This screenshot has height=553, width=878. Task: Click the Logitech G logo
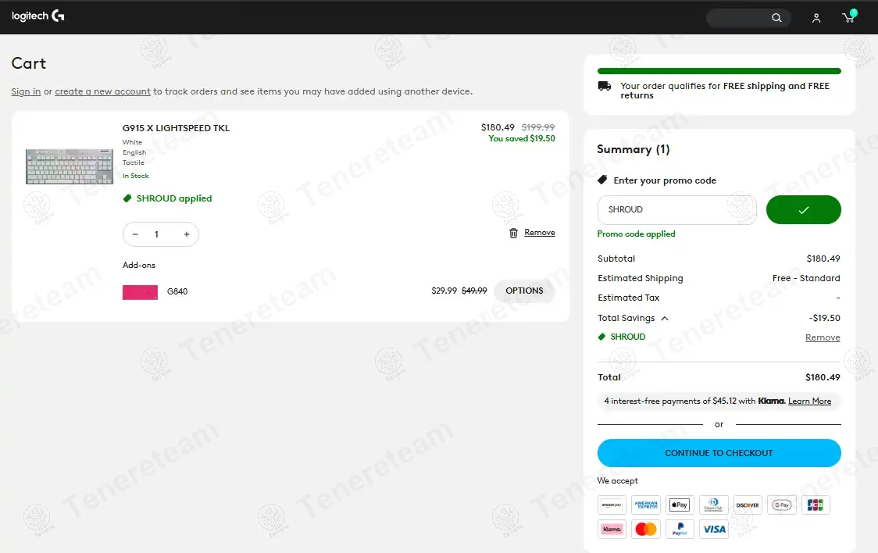(38, 16)
